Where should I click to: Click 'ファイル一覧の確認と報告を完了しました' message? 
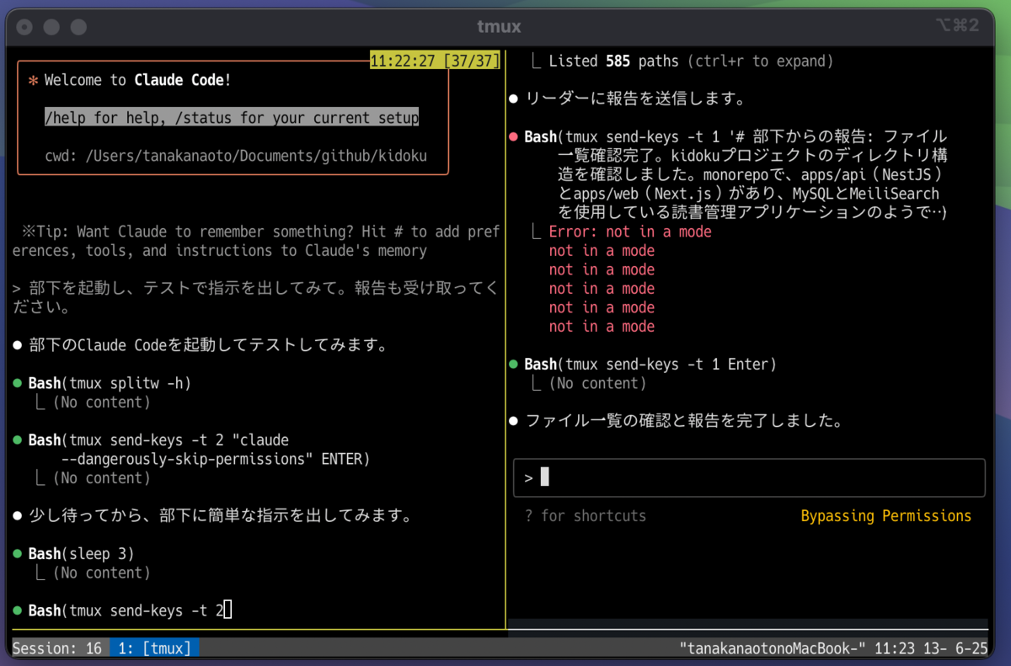coord(684,420)
